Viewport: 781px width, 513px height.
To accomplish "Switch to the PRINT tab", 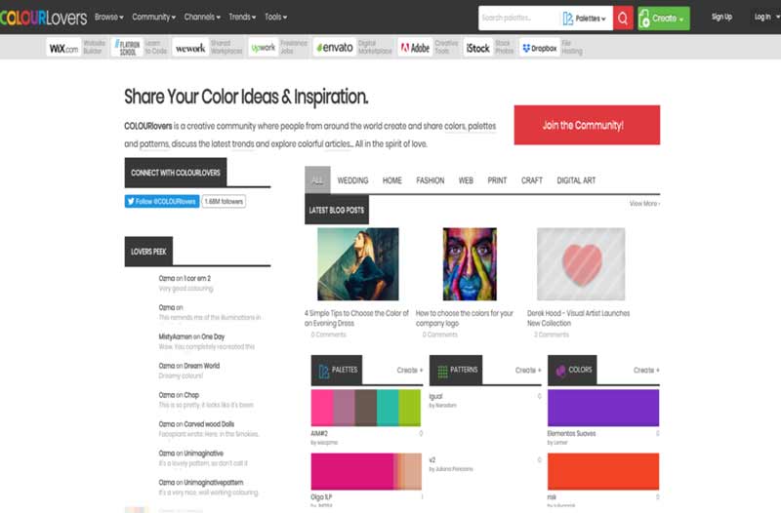I will click(497, 180).
